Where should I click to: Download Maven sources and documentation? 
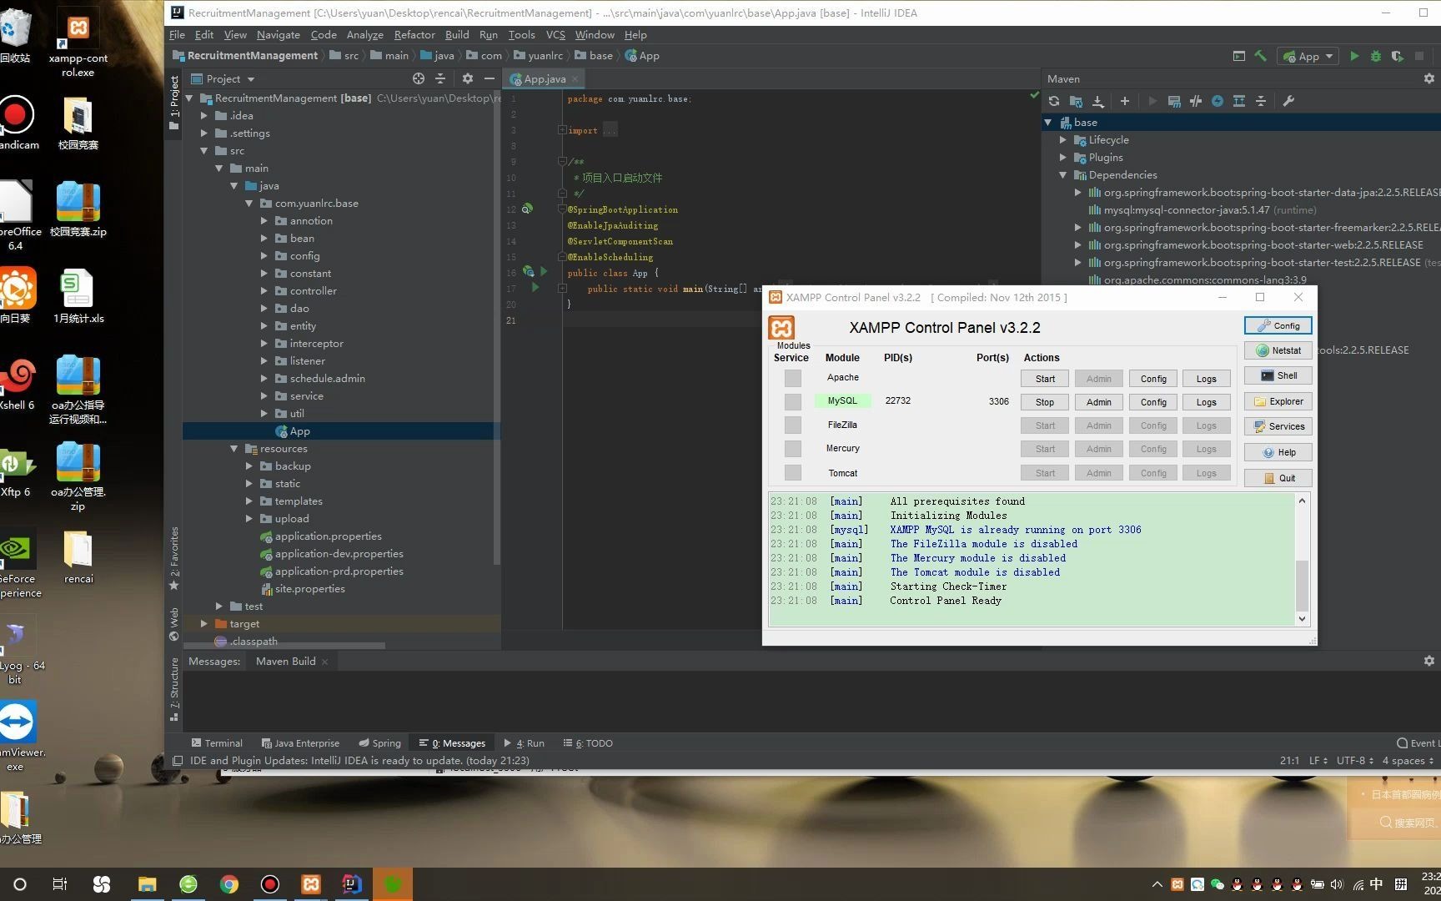1098,101
